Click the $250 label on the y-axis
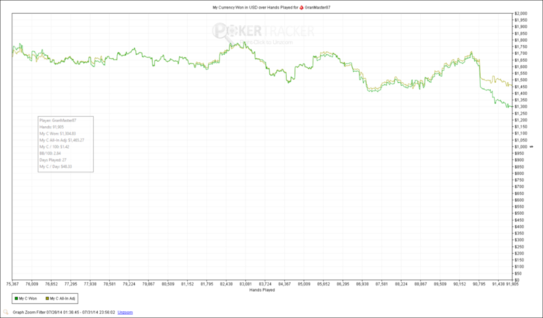Image resolution: width=543 pixels, height=318 pixels. (519, 247)
